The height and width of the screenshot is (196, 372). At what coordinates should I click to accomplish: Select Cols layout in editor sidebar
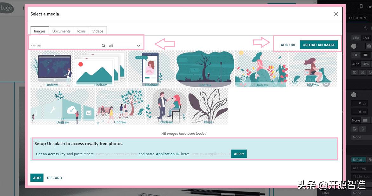366,38
